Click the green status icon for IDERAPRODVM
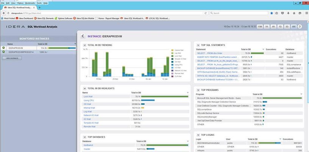The image size is (309, 152). tap(3, 48)
